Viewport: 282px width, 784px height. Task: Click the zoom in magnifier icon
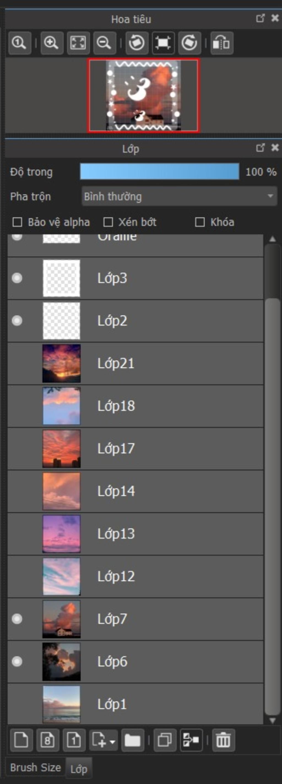[51, 43]
